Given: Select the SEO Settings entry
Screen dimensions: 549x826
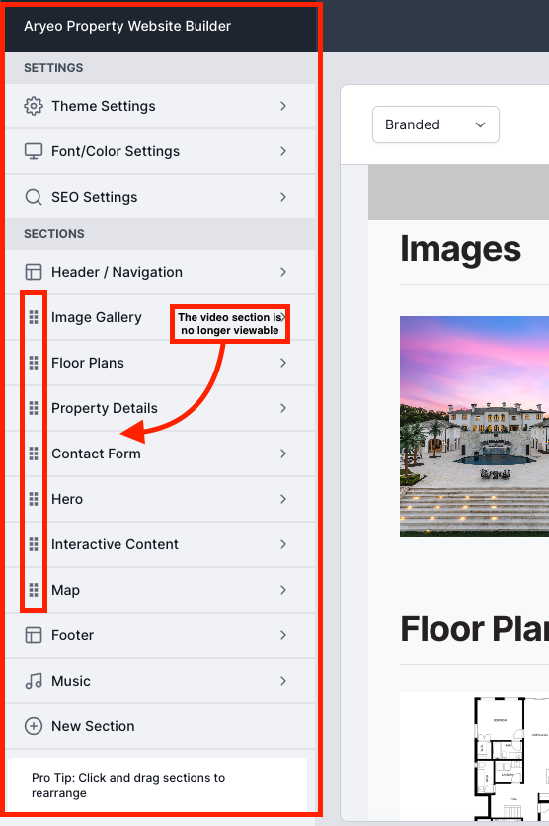Looking at the screenshot, I should (x=161, y=197).
